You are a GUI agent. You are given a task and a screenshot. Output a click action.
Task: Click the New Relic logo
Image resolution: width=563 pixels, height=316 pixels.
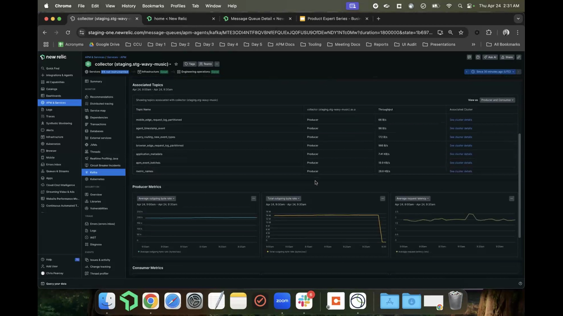click(54, 57)
